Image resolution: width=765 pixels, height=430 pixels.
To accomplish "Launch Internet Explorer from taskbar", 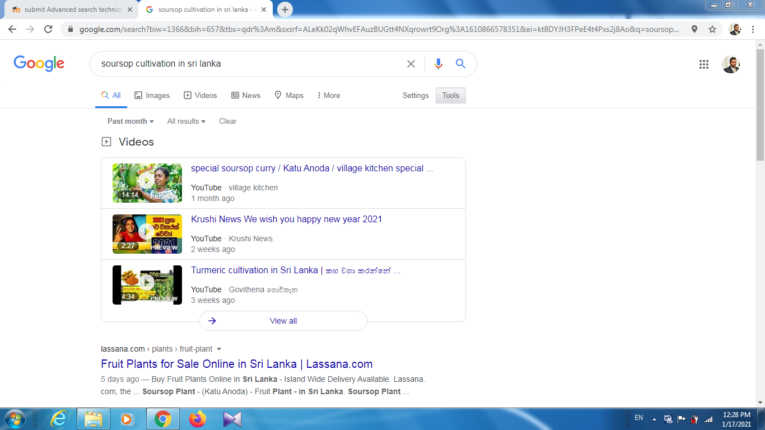I will (x=58, y=419).
